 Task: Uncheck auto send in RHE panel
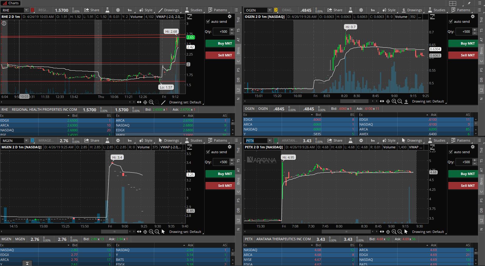208,22
